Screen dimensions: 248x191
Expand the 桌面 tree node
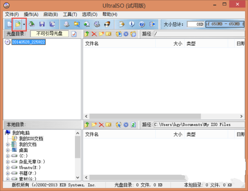pyautogui.click(x=7, y=150)
